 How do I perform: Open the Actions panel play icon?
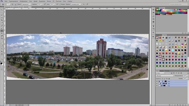tap(153, 37)
